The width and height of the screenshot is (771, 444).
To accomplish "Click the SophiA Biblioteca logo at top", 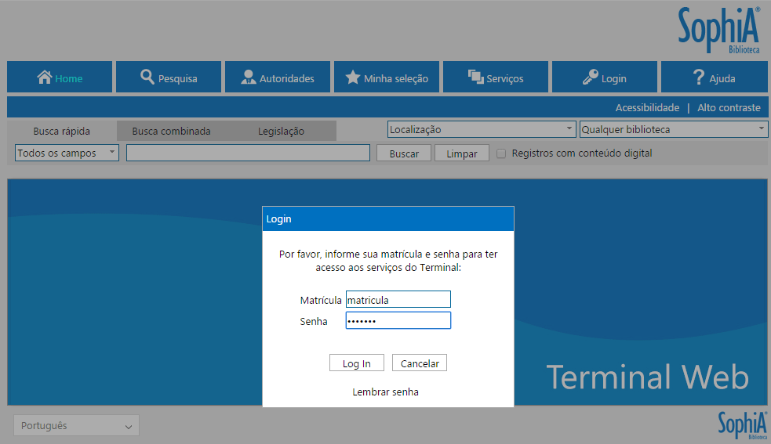I will (x=719, y=31).
